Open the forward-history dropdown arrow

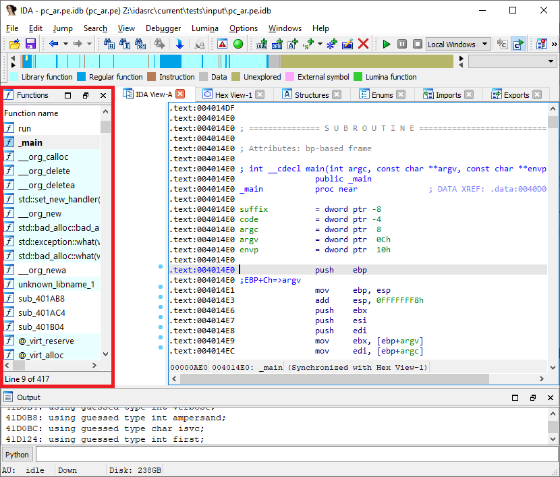tap(89, 44)
